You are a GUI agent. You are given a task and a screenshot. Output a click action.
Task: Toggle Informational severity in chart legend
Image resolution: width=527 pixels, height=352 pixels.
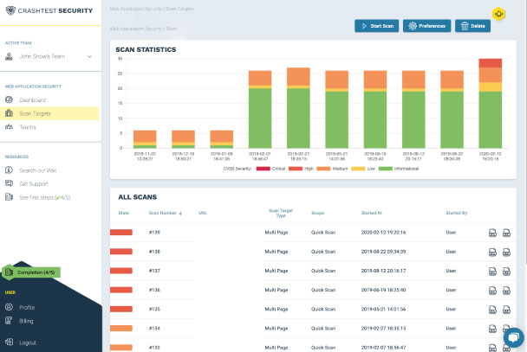coord(399,169)
